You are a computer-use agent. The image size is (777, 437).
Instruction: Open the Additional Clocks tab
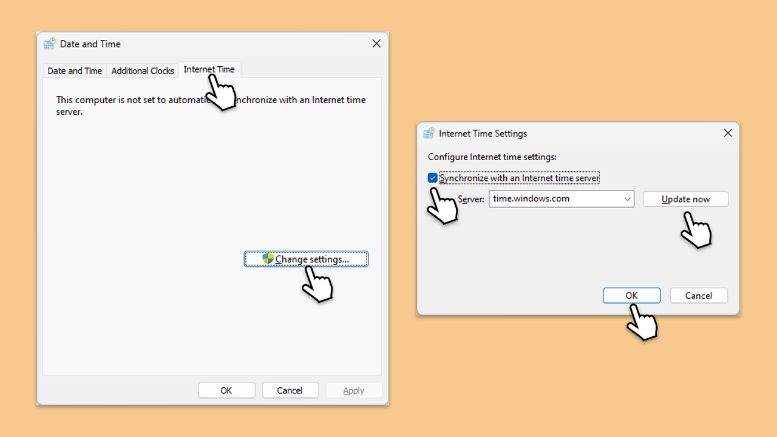click(x=143, y=71)
